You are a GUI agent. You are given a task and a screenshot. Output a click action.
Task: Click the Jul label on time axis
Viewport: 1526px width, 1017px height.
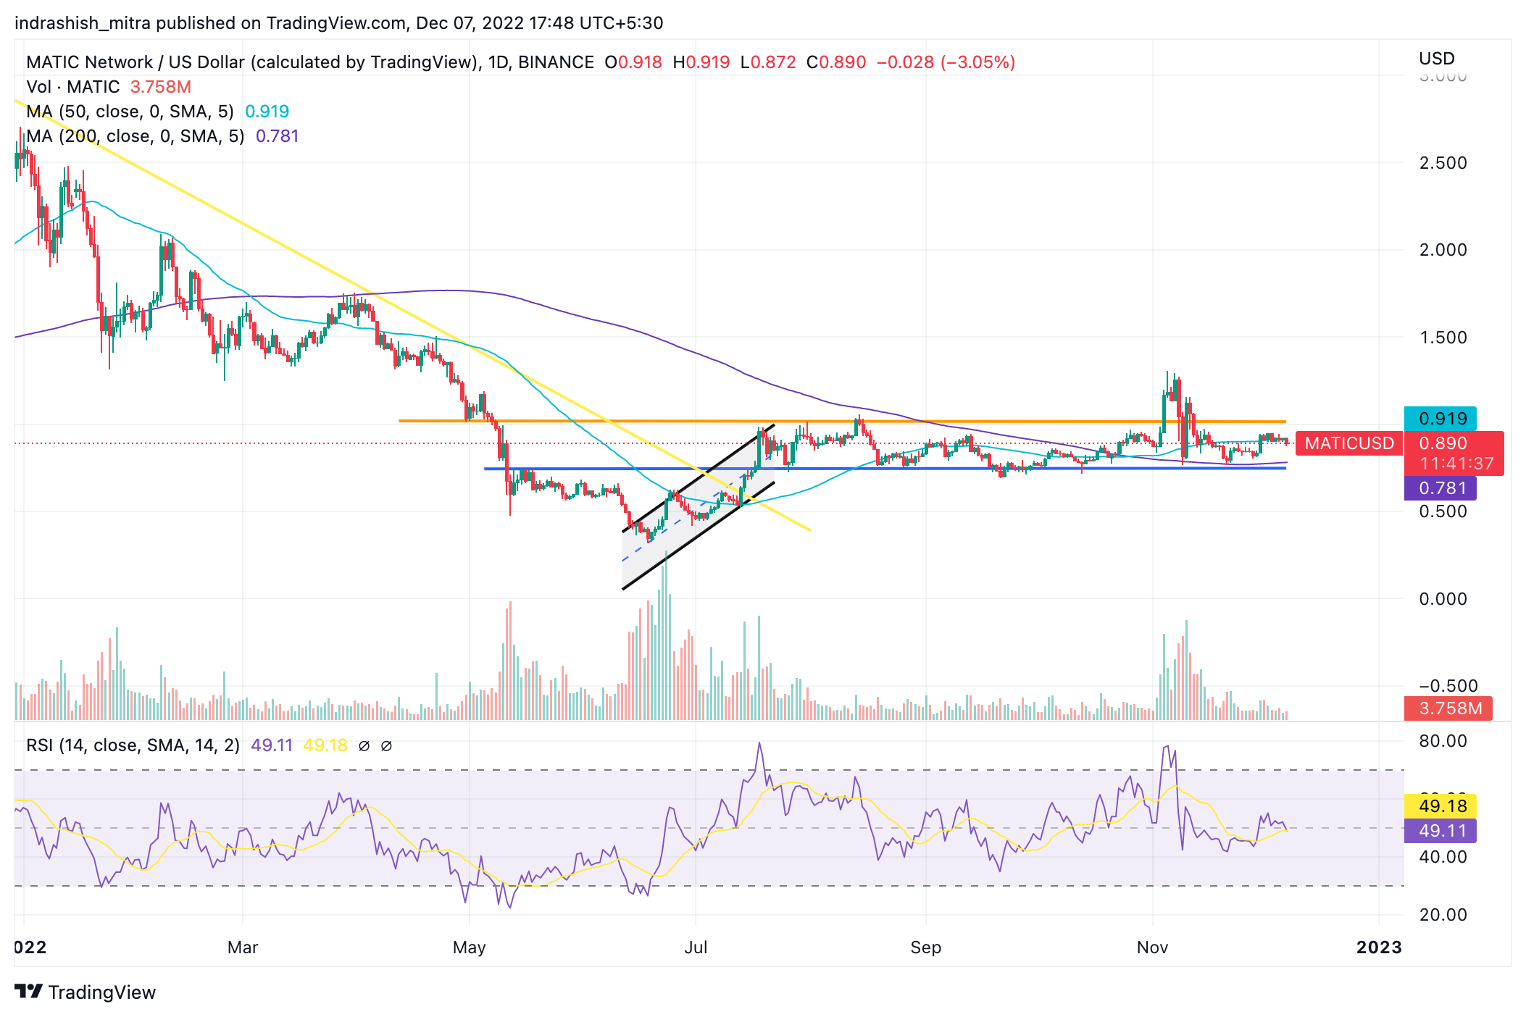[x=696, y=947]
